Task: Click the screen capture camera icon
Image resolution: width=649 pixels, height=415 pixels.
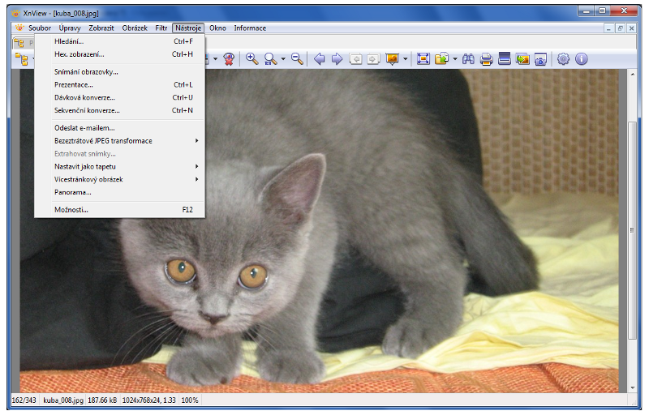Action: (x=540, y=58)
